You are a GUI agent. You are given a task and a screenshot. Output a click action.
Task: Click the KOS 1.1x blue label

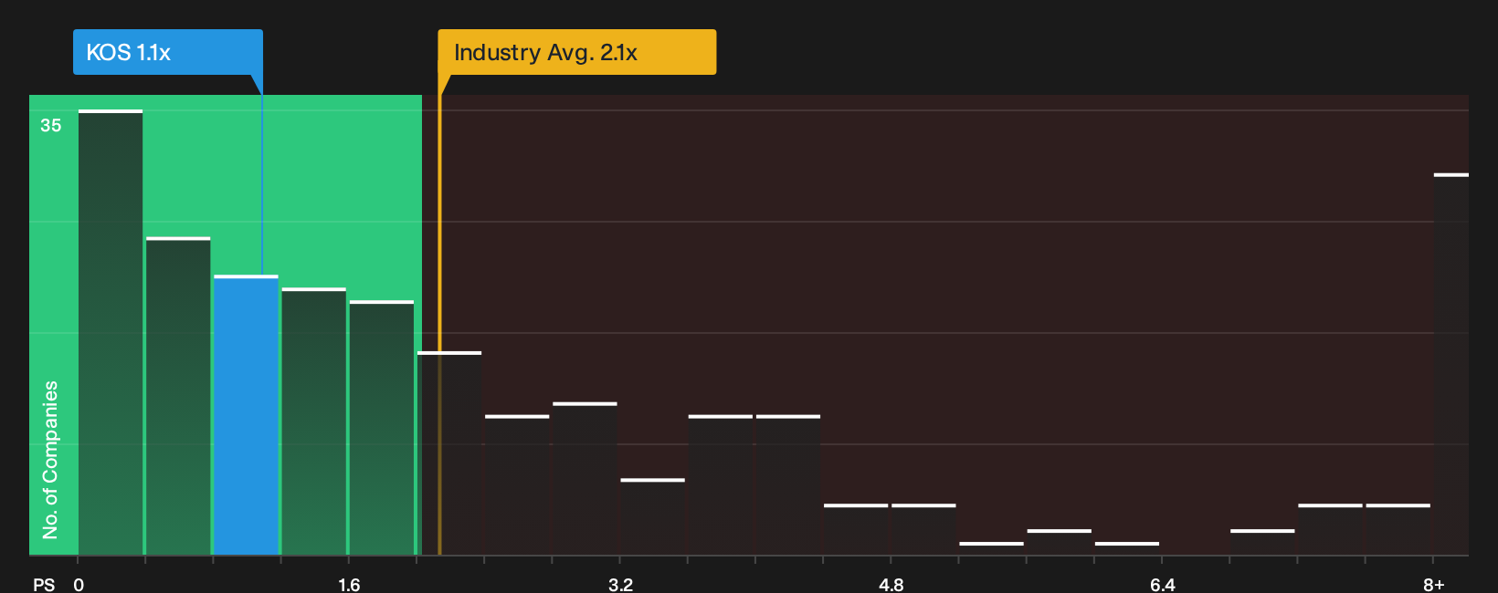(x=168, y=52)
